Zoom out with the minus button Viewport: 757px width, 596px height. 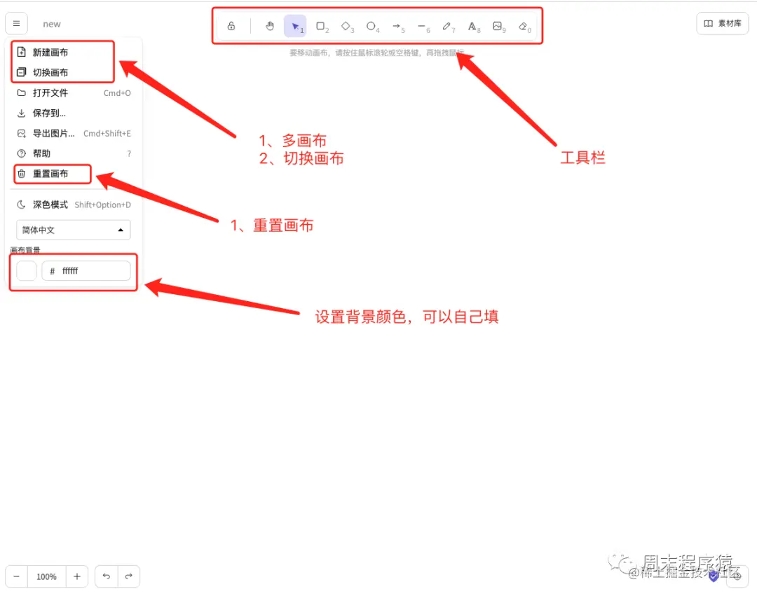pos(16,576)
